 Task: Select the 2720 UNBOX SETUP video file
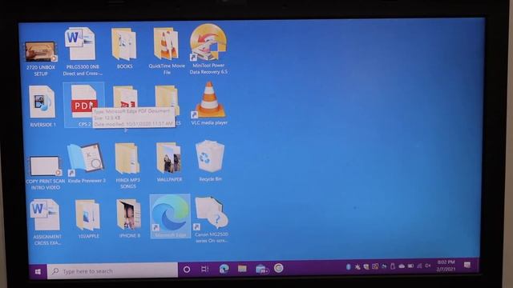(x=41, y=51)
